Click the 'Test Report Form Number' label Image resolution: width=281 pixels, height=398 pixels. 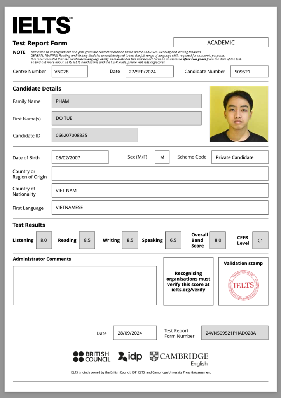179,333
